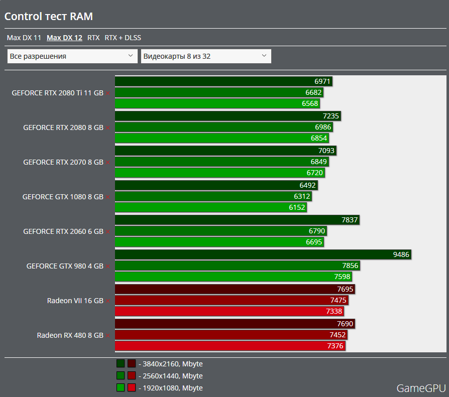Remove GEFORCE GTX 1080 8 GB with red X
Viewport: 449px width, 397px height.
[107, 197]
